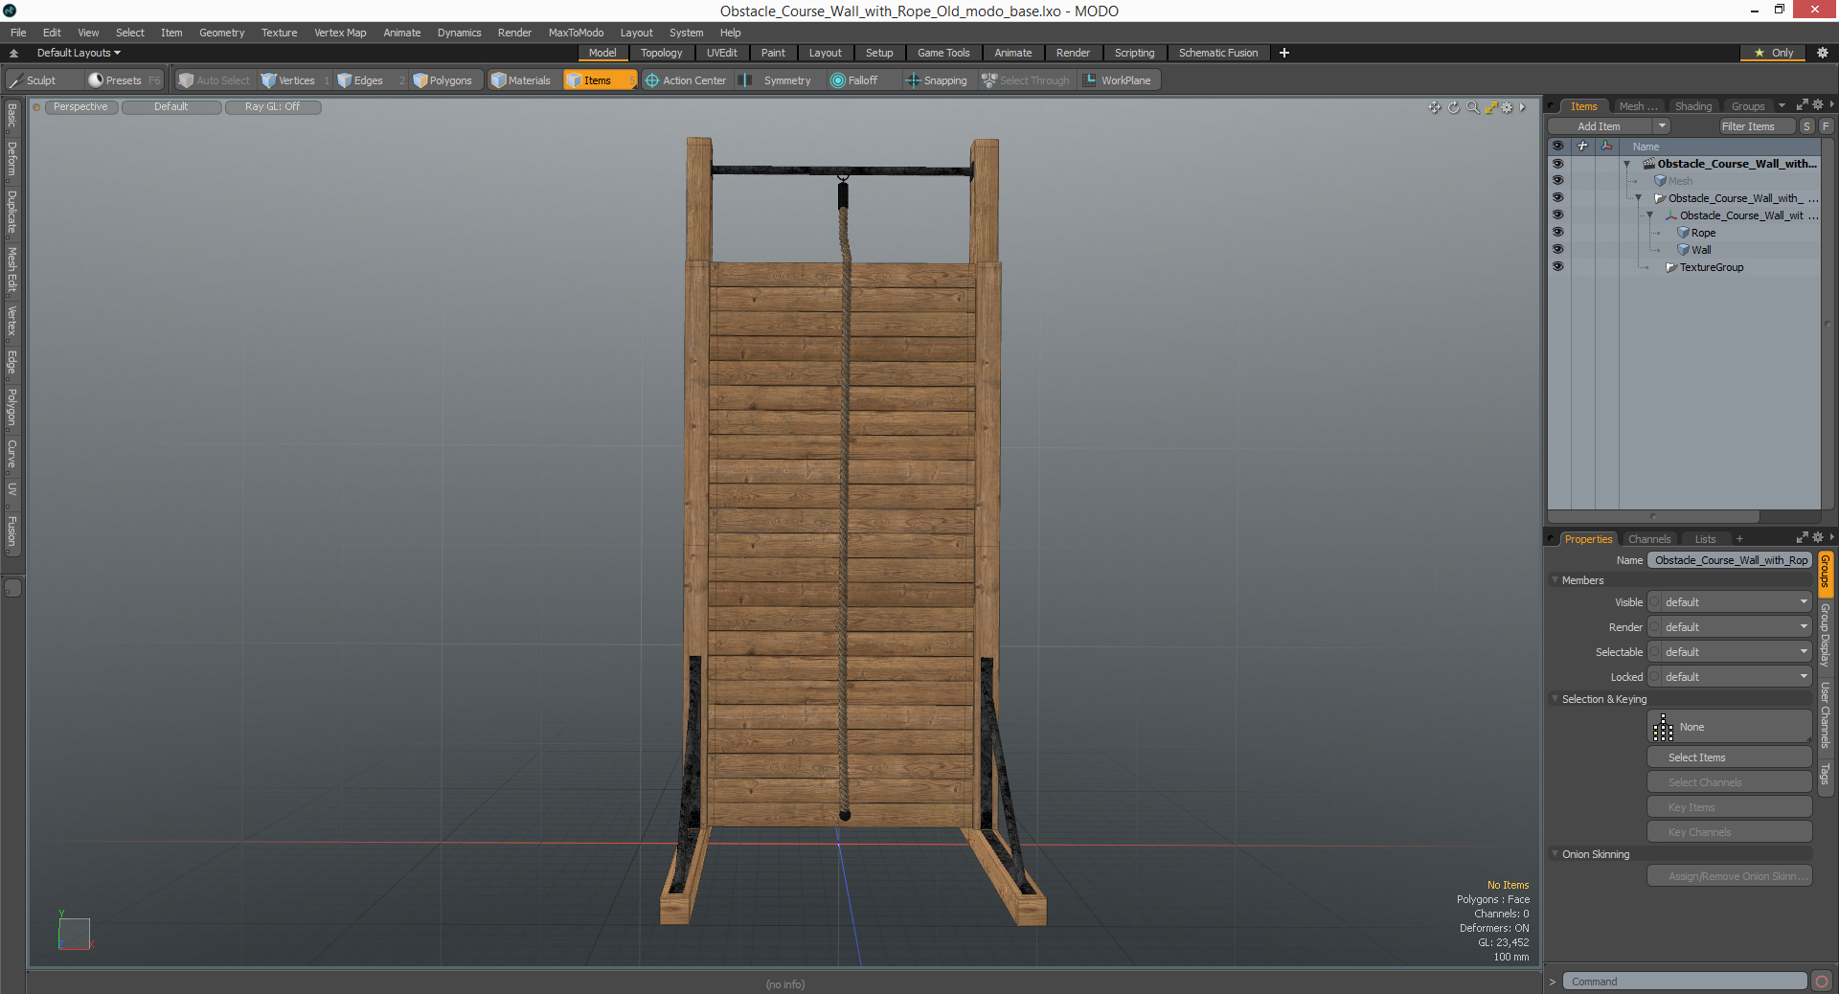
Task: Hide the Rope item with its eye icon
Action: 1557,233
